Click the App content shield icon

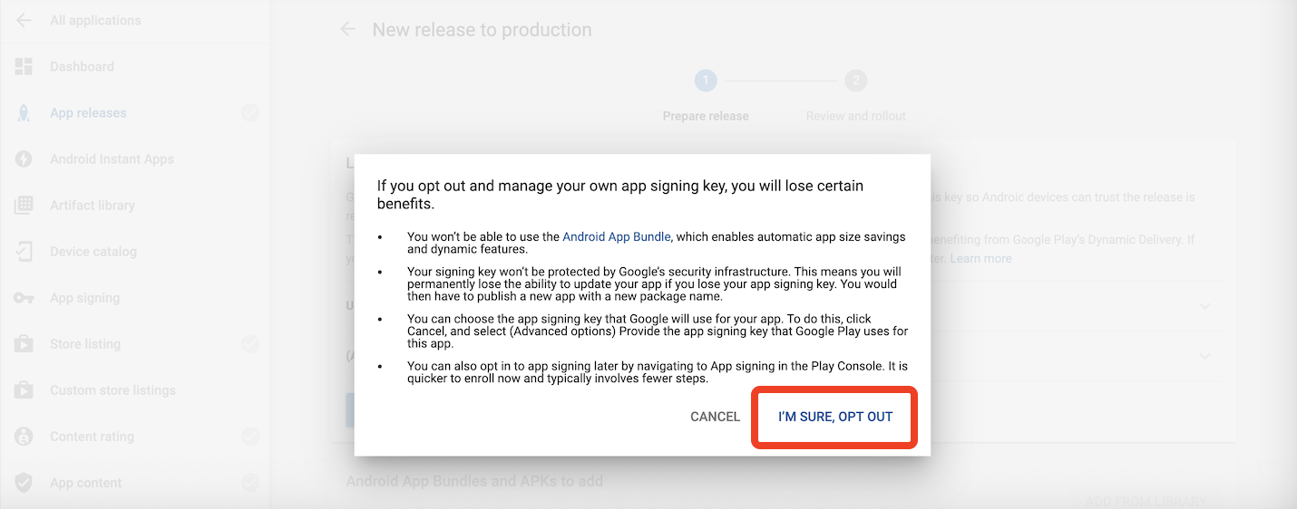click(x=24, y=483)
